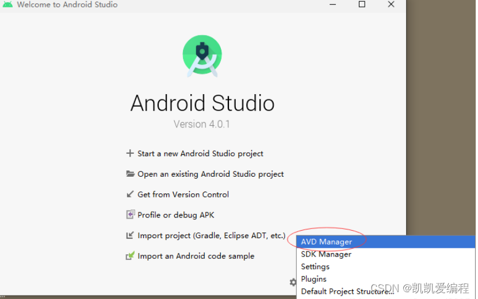Open SDK Manager from the Configure menu
This screenshot has width=478, height=299.
point(385,254)
